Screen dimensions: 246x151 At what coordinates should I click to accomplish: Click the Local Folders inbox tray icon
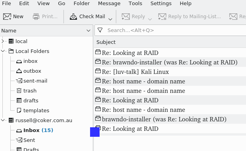point(19,61)
